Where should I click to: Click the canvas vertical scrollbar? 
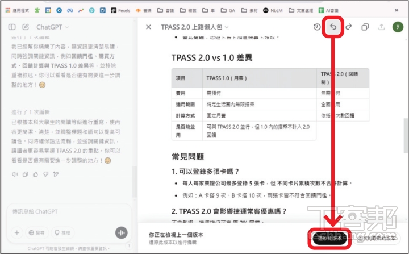coord(406,136)
